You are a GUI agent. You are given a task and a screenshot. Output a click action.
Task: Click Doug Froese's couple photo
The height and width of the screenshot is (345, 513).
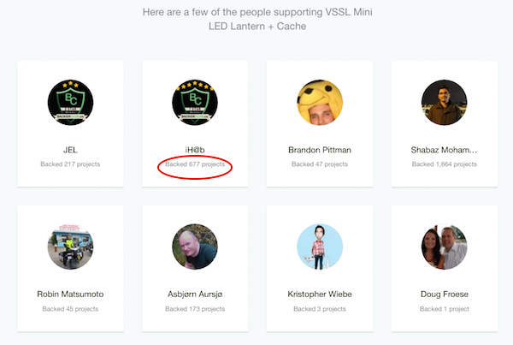pyautogui.click(x=445, y=247)
